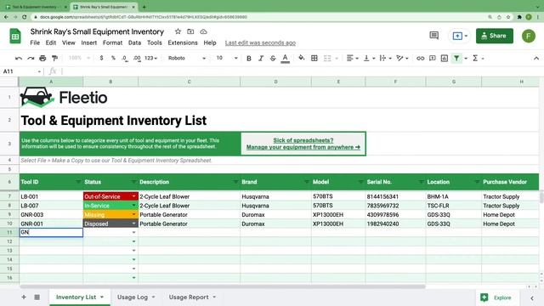Click the present to meeting button
The height and width of the screenshot is (306, 544).
(460, 36)
